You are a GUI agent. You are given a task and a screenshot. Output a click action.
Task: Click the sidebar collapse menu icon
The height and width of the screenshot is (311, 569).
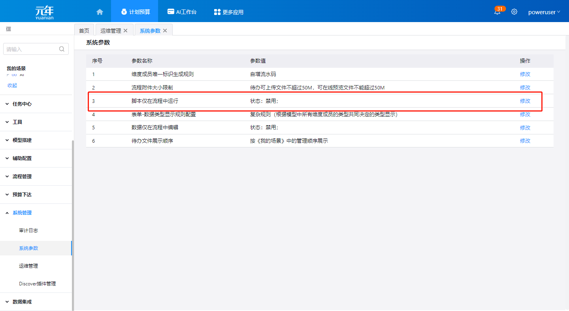coord(8,29)
